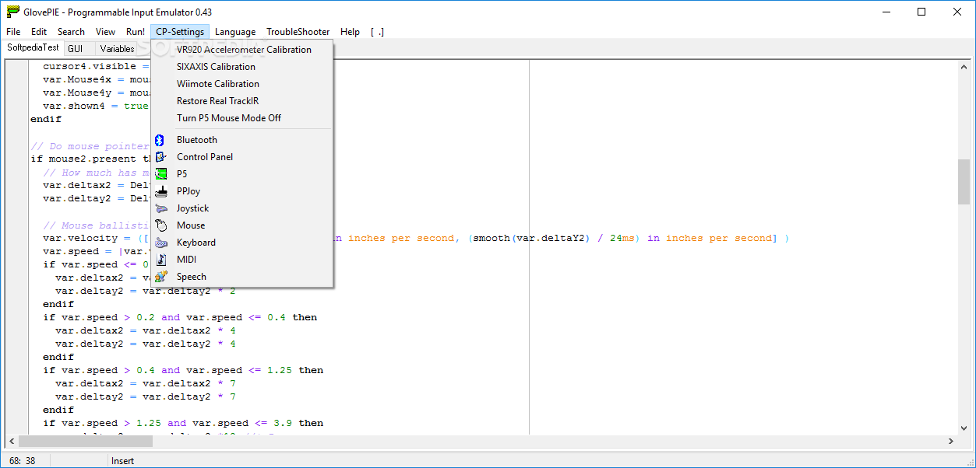Click the MIDI menu label
Image resolution: width=976 pixels, height=468 pixels.
pyautogui.click(x=187, y=260)
